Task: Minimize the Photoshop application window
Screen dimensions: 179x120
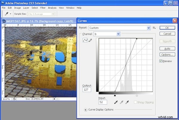Action: point(166,3)
